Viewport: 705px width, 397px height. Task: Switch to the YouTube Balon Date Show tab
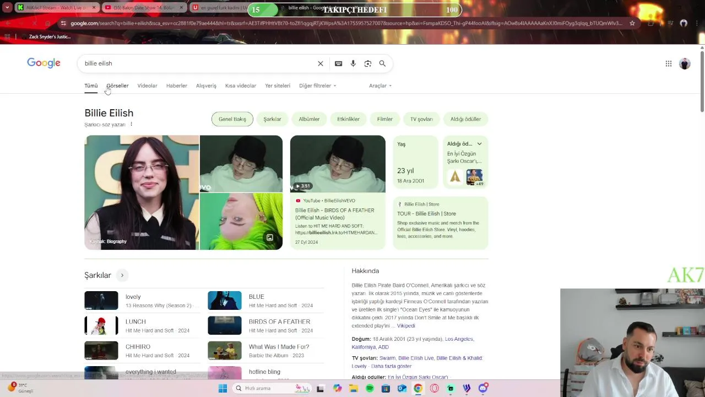tap(144, 8)
